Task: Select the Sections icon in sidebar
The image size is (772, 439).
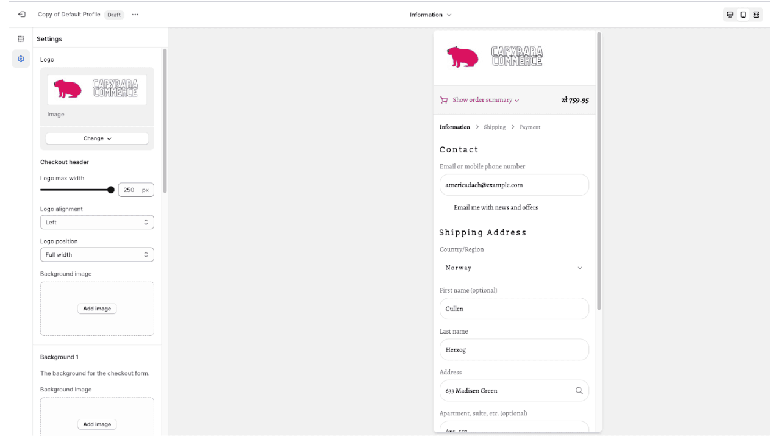Action: (x=20, y=38)
